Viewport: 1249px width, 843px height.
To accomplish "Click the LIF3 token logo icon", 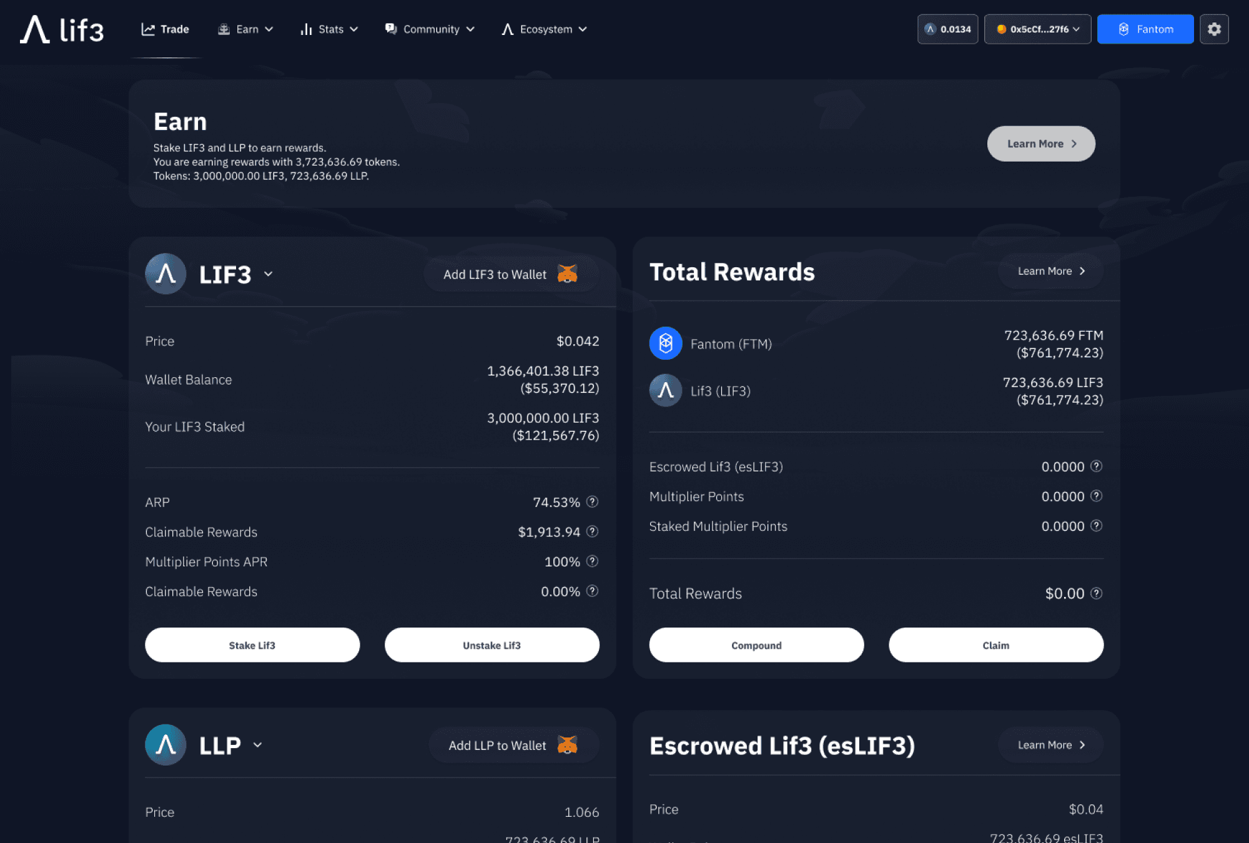I will [x=165, y=274].
